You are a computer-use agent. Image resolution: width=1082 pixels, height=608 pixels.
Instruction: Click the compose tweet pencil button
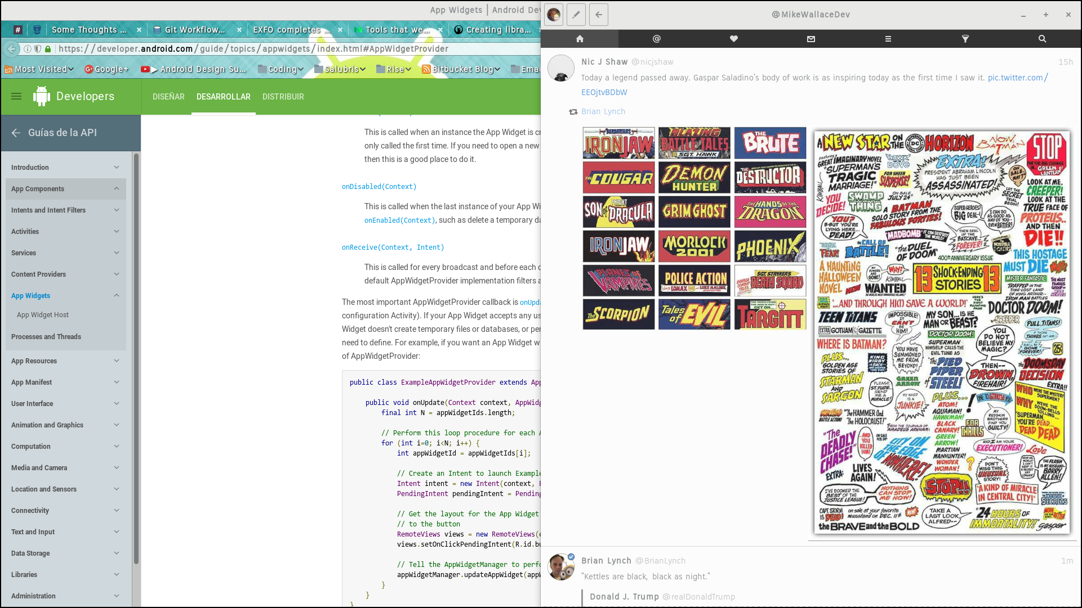tap(576, 15)
